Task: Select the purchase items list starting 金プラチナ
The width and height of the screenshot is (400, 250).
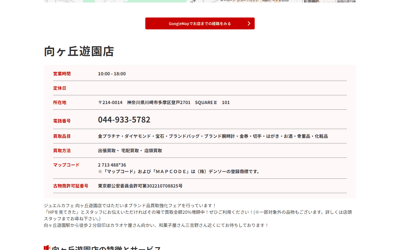Action: pyautogui.click(x=213, y=136)
